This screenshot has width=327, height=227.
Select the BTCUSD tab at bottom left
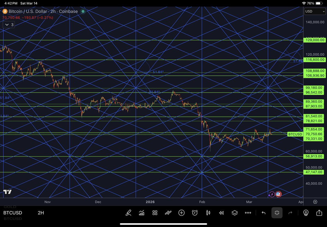click(13, 213)
